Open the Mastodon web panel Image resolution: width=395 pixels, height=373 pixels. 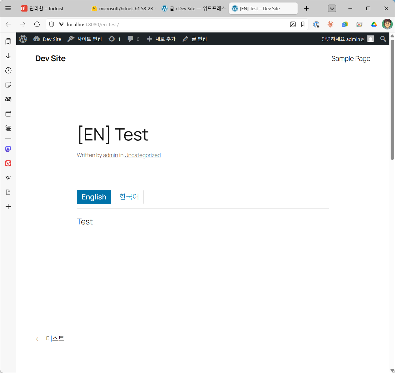click(x=8, y=149)
